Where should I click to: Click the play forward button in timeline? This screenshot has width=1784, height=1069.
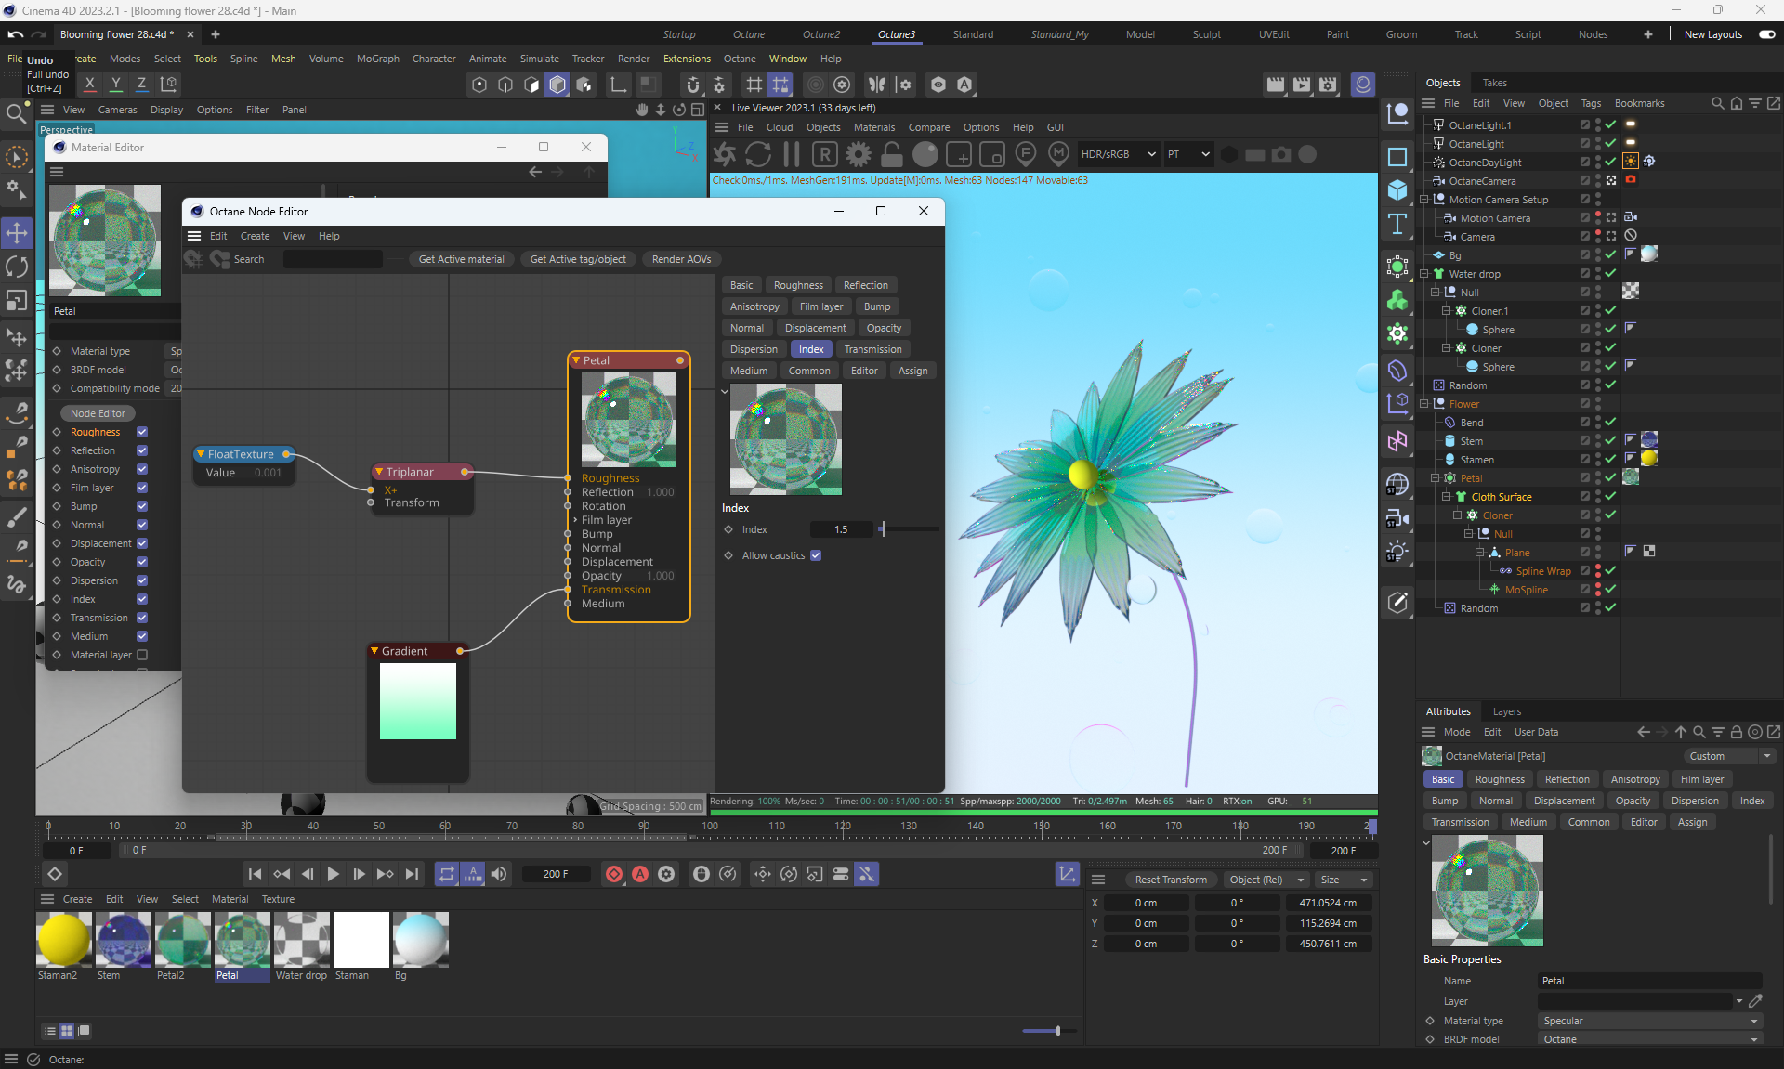point(333,874)
